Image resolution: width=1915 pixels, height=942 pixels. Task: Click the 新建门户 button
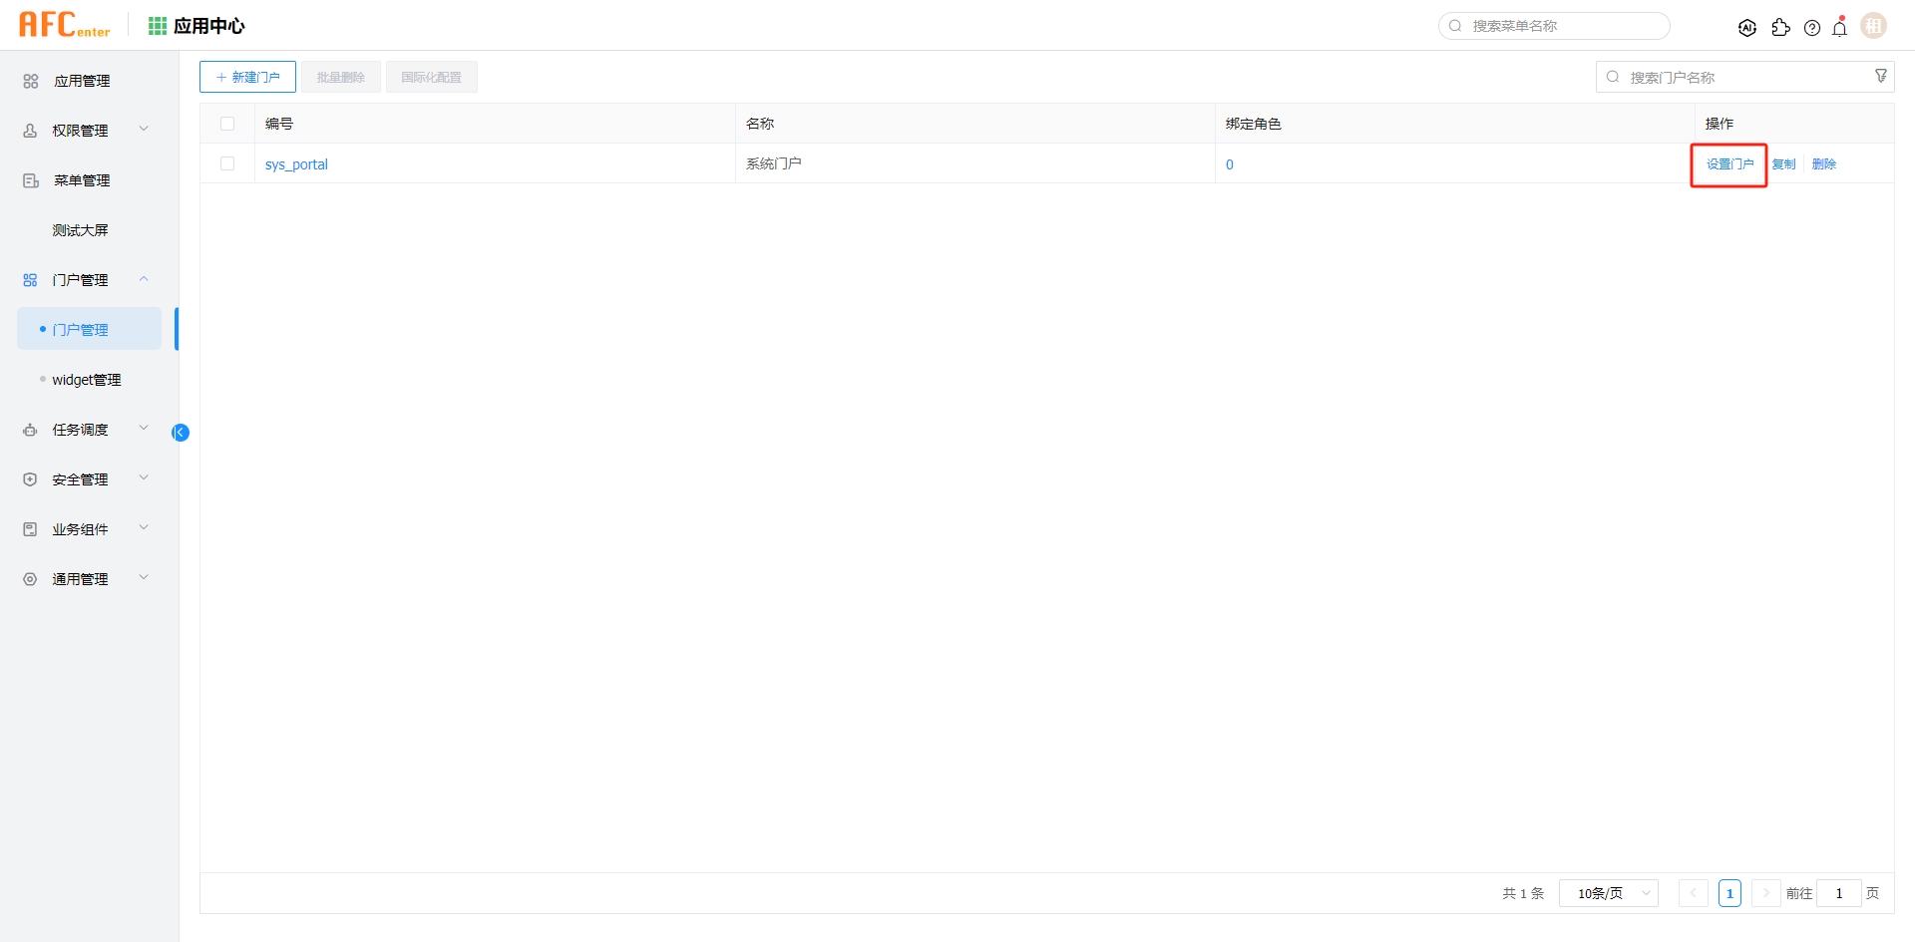[247, 76]
